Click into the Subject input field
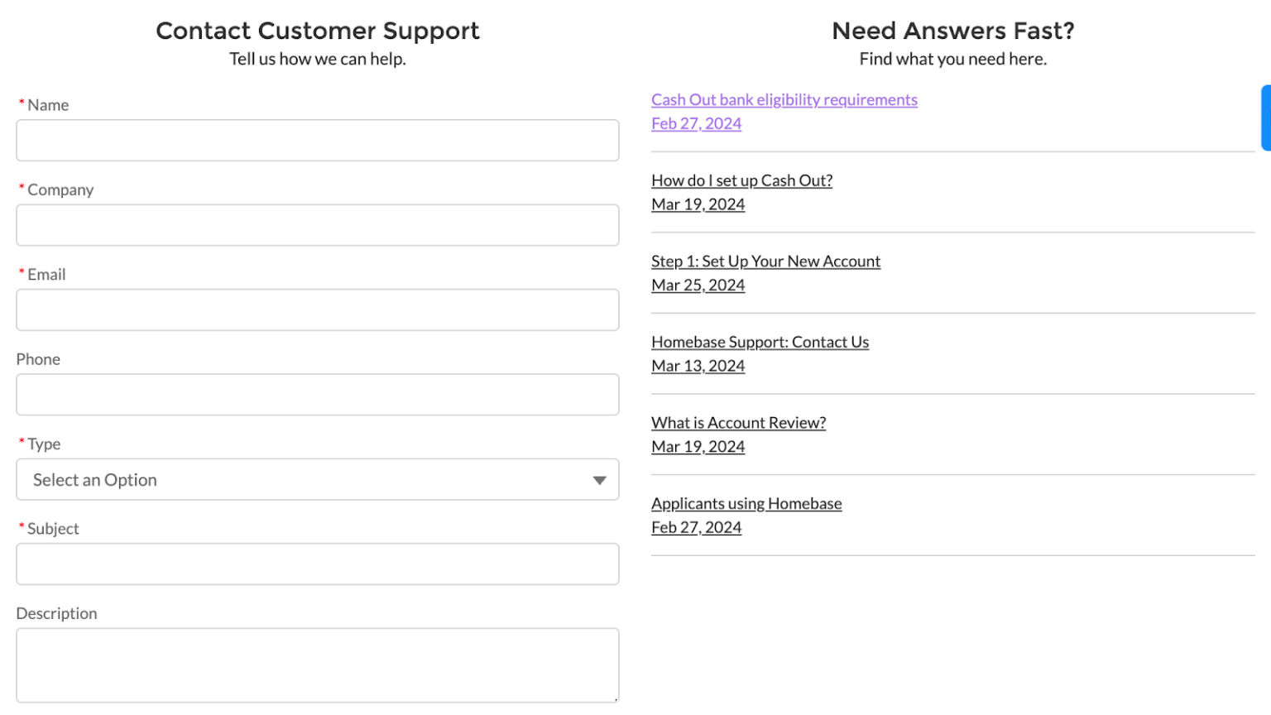This screenshot has width=1271, height=715. click(x=318, y=564)
